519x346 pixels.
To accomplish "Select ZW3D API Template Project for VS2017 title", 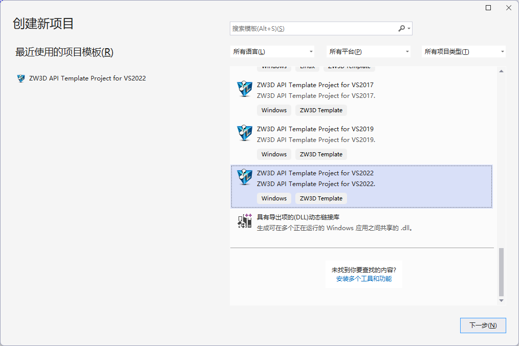I will pos(315,85).
